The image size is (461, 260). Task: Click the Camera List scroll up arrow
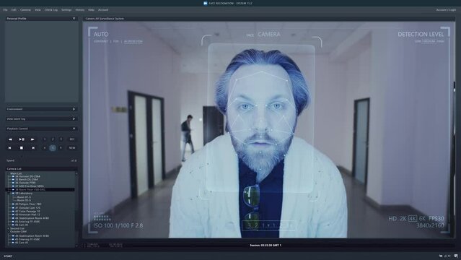coord(76,174)
